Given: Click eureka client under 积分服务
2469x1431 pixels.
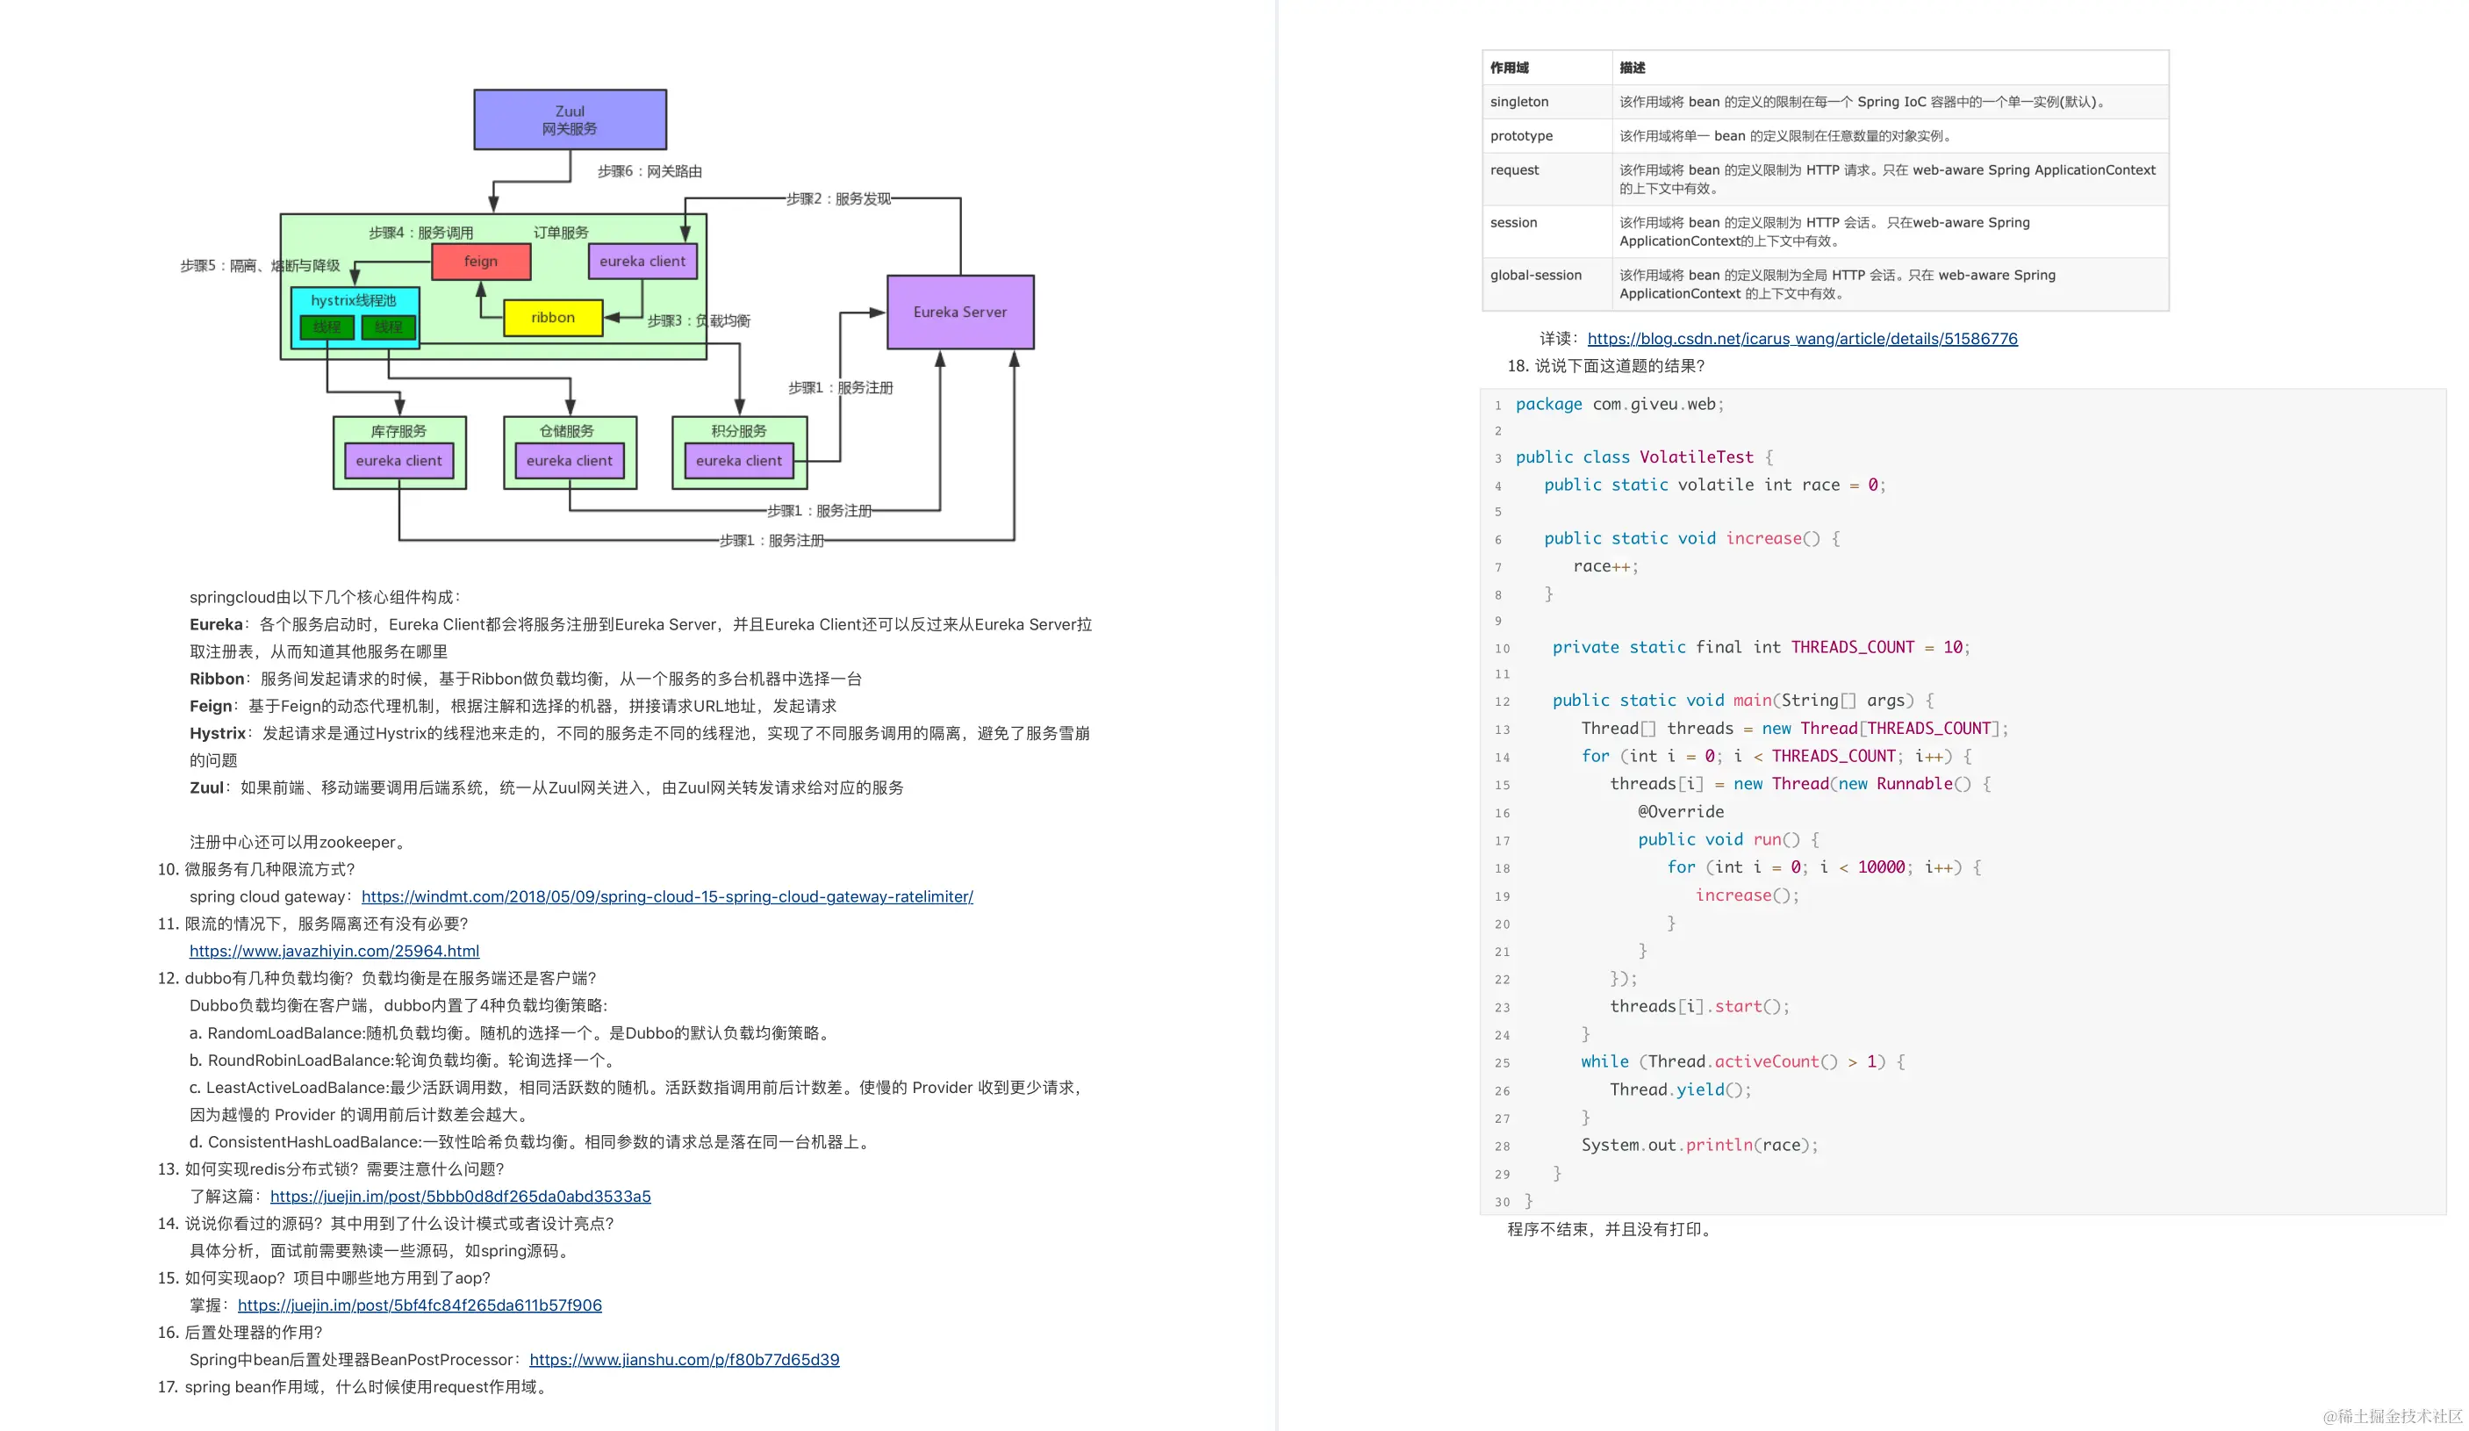Looking at the screenshot, I should [x=738, y=461].
